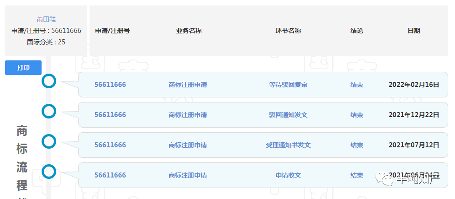This screenshot has width=455, height=199.
Task: Click the 环节名称 column header
Action: coord(288,31)
